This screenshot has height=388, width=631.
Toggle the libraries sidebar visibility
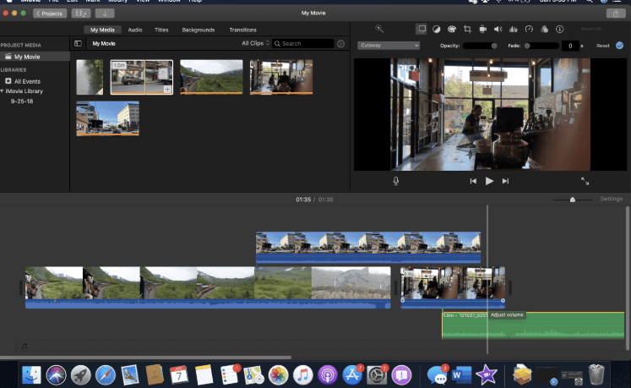click(x=79, y=43)
